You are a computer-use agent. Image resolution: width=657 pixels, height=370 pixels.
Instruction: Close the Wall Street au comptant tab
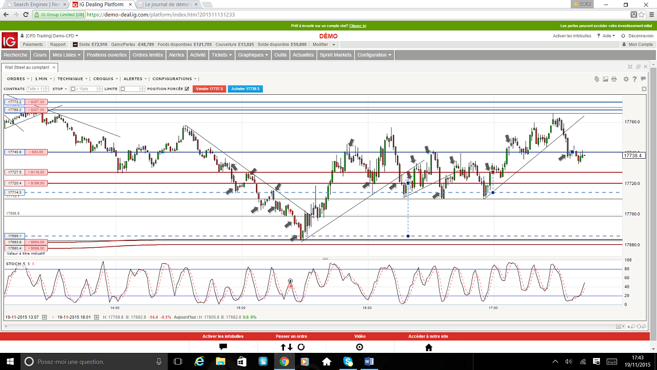[x=54, y=67]
